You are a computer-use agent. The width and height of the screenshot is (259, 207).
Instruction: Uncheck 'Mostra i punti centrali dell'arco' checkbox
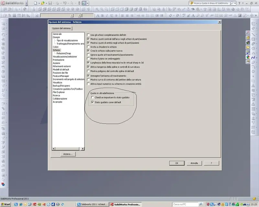tap(88, 39)
